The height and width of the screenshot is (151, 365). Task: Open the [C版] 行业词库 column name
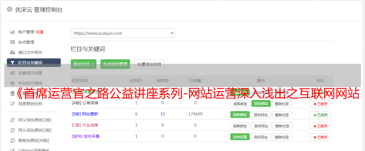[x=85, y=125]
